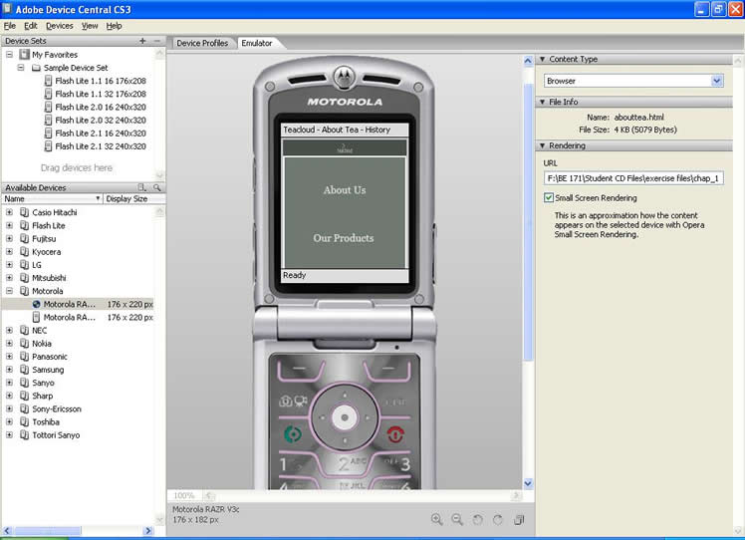Image resolution: width=745 pixels, height=540 pixels.
Task: Select the Panasonic device group
Action: click(x=50, y=357)
